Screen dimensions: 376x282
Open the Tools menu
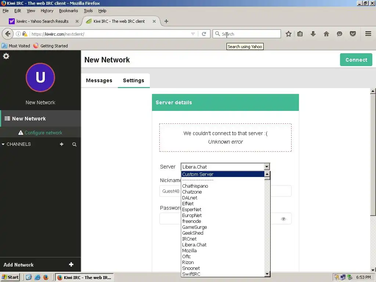pos(88,11)
